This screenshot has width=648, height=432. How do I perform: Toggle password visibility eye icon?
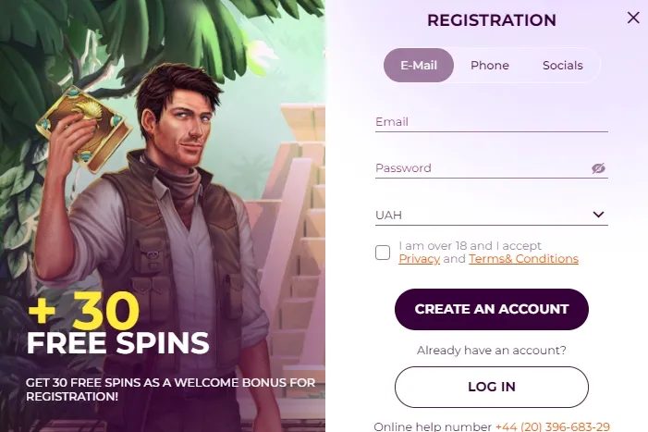coord(598,168)
